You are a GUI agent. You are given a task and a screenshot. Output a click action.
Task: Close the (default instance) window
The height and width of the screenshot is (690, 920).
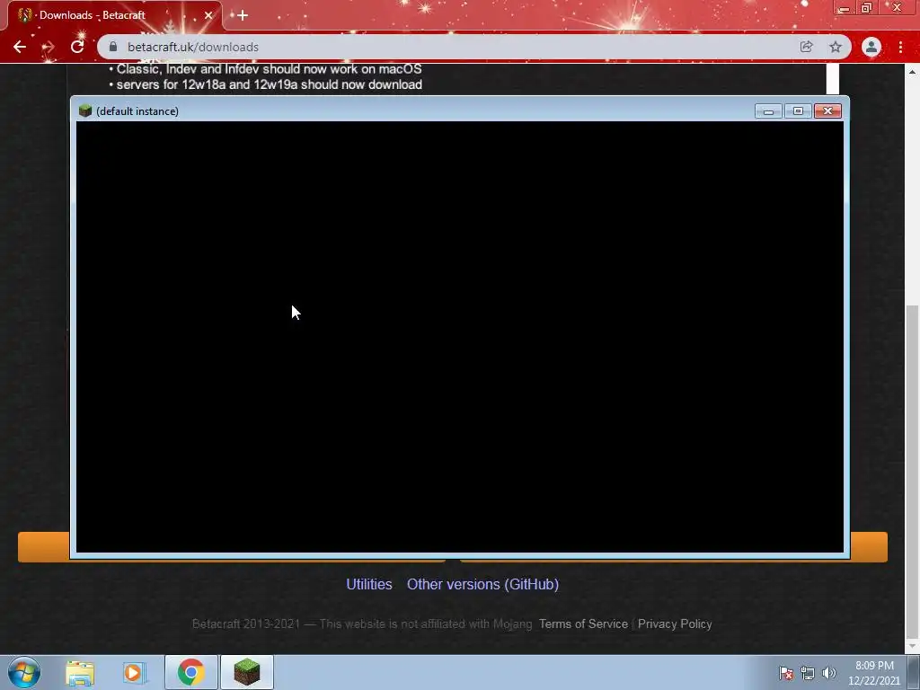[x=827, y=111]
